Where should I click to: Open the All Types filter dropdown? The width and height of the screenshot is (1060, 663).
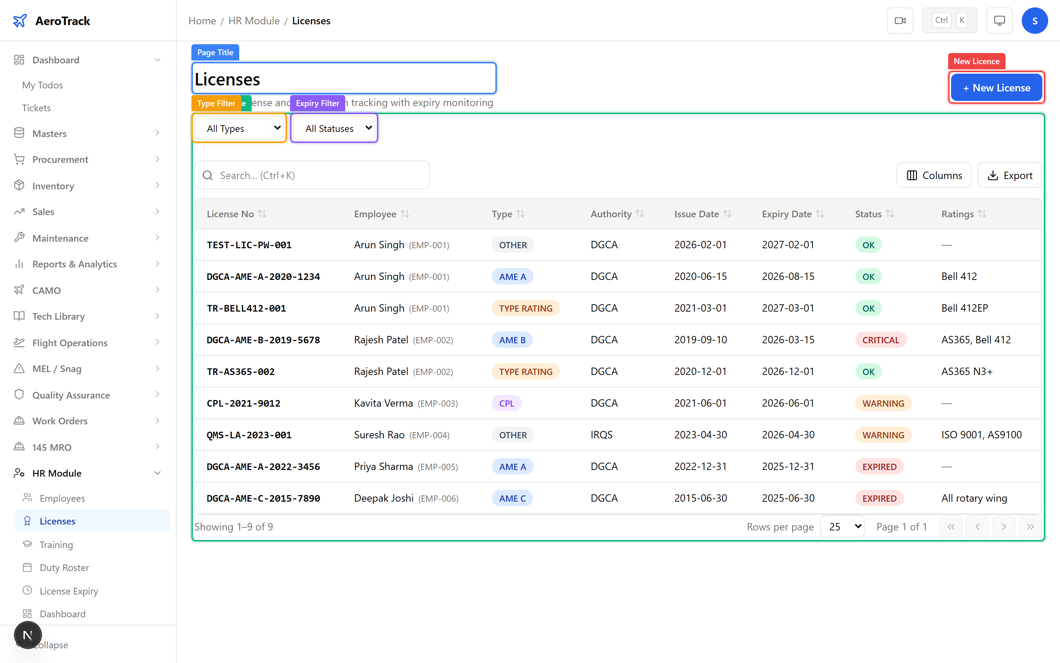click(x=239, y=128)
